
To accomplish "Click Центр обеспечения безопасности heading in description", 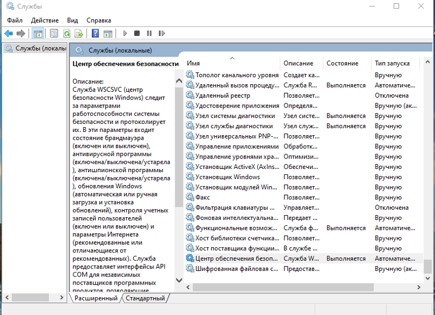I will (126, 64).
